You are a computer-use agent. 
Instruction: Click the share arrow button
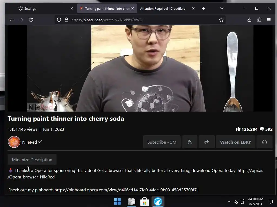tap(206, 142)
